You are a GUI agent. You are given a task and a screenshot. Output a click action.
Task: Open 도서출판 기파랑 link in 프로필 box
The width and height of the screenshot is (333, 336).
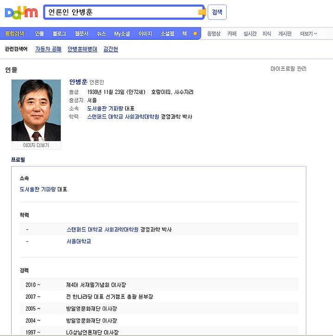(37, 189)
